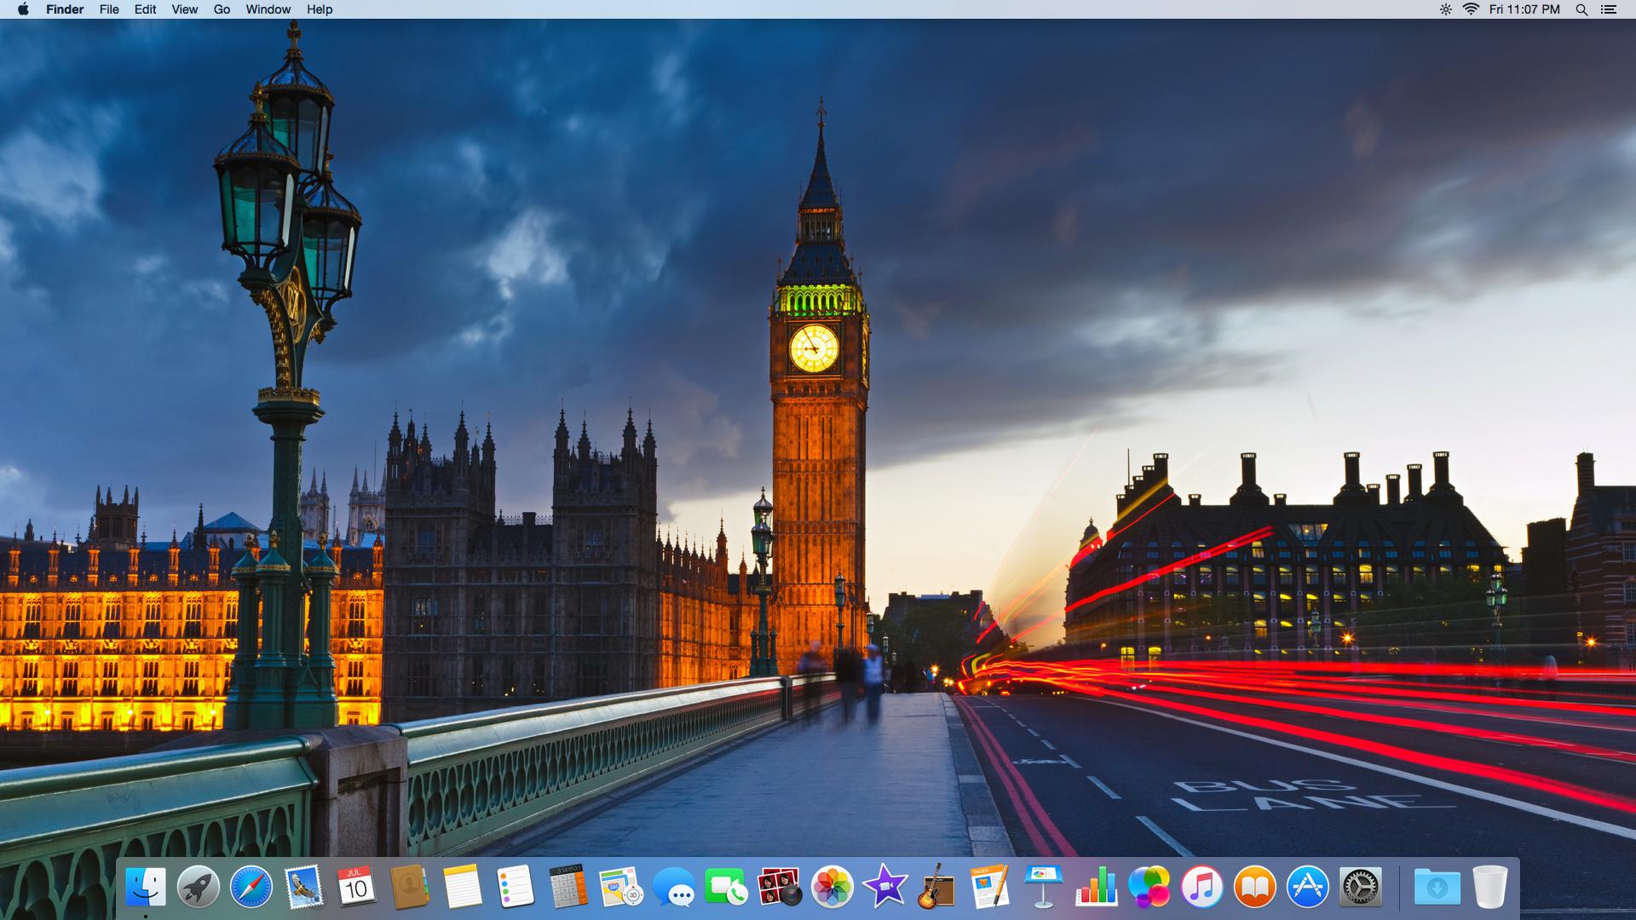Open the Apple menu
1636x920 pixels.
pyautogui.click(x=23, y=9)
